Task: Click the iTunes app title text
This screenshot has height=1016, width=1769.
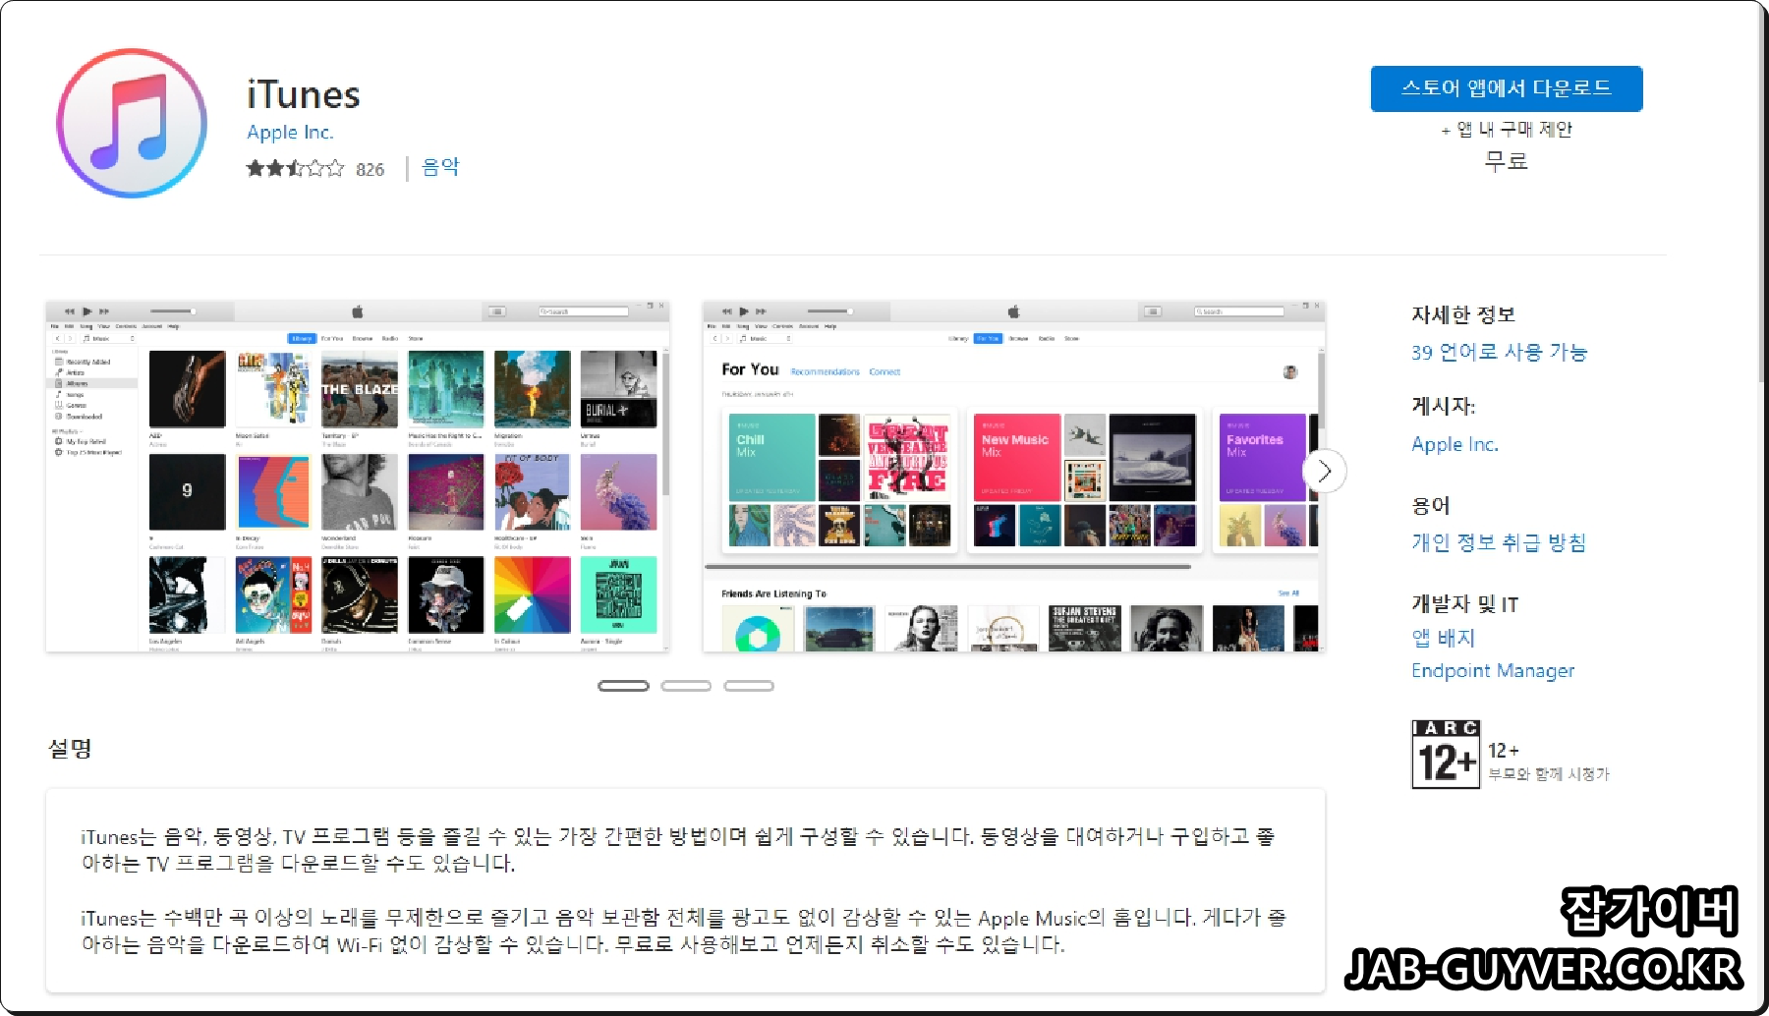Action: (x=304, y=95)
